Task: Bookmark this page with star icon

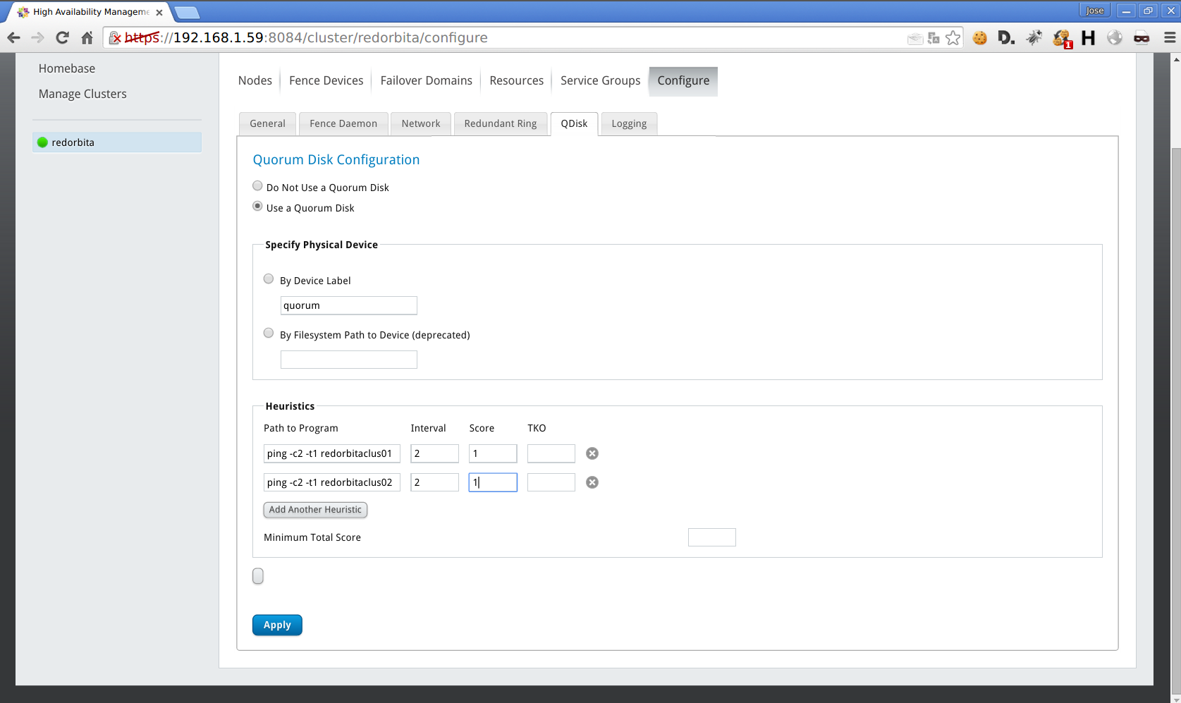Action: (953, 38)
